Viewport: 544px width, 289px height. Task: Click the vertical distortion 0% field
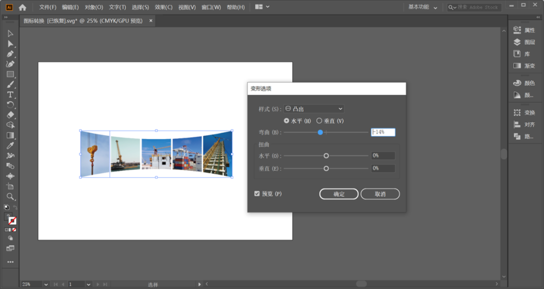(x=383, y=168)
